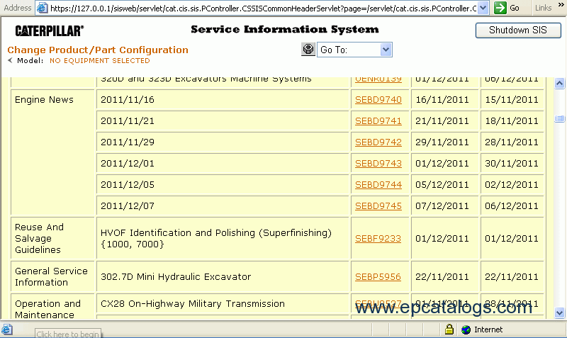Click the small back arrow beside Model

tap(10, 61)
